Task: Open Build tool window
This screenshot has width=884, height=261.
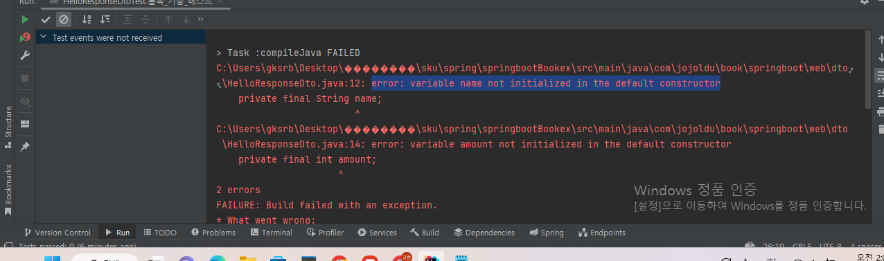Action: (x=425, y=233)
